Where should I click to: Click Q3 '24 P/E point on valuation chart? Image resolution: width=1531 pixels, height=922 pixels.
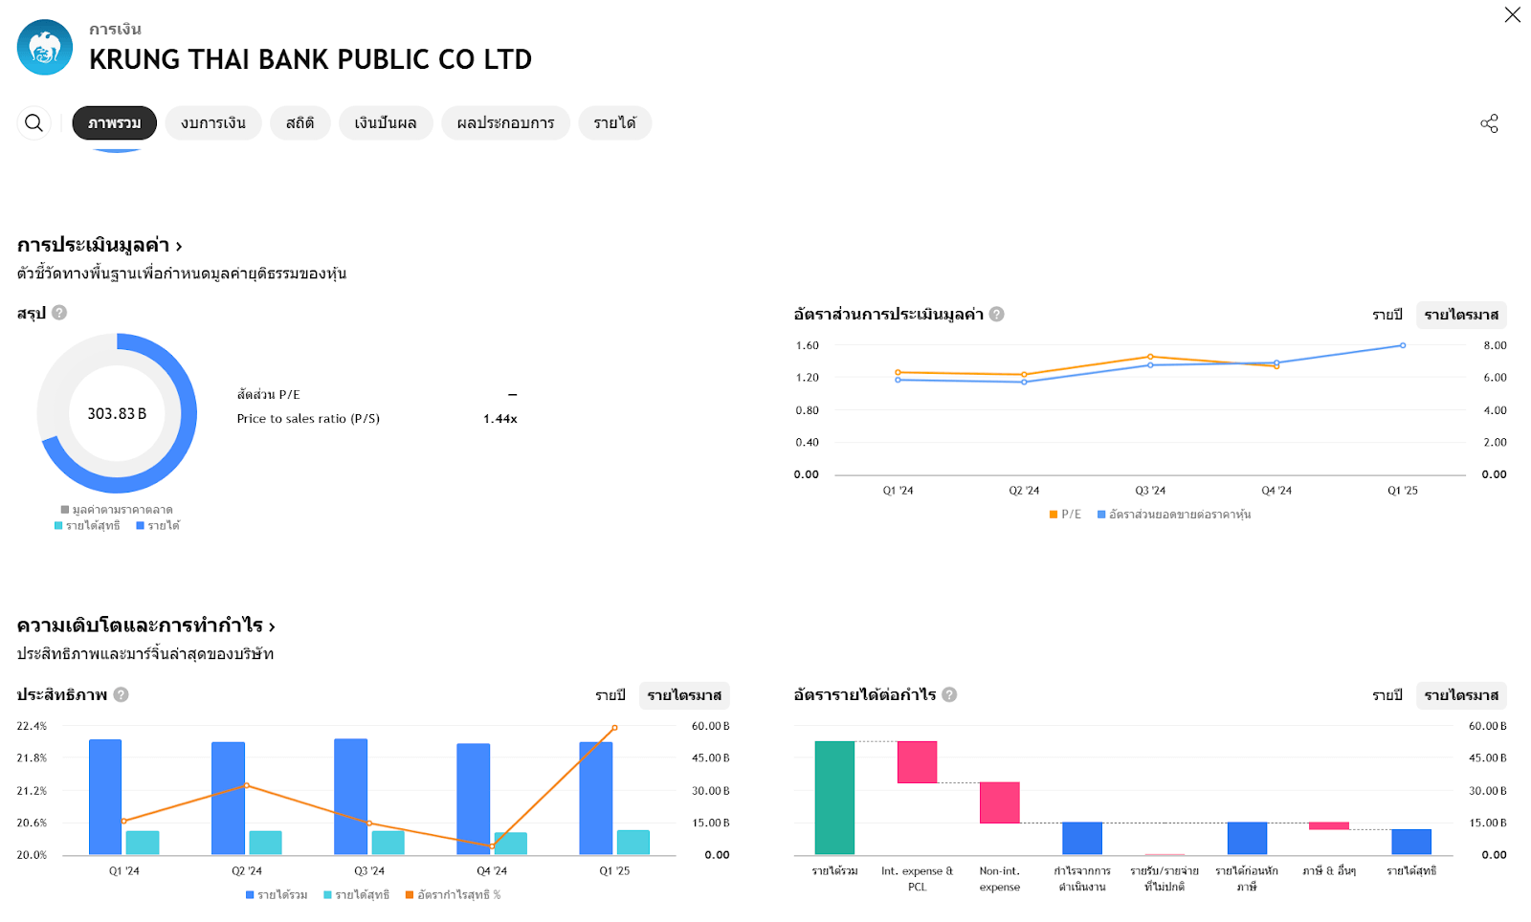coord(1150,357)
